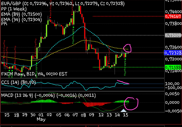Click the CCI -100.00 level label
Image resolution: width=182 pixels, height=127 pixels.
pos(174,88)
